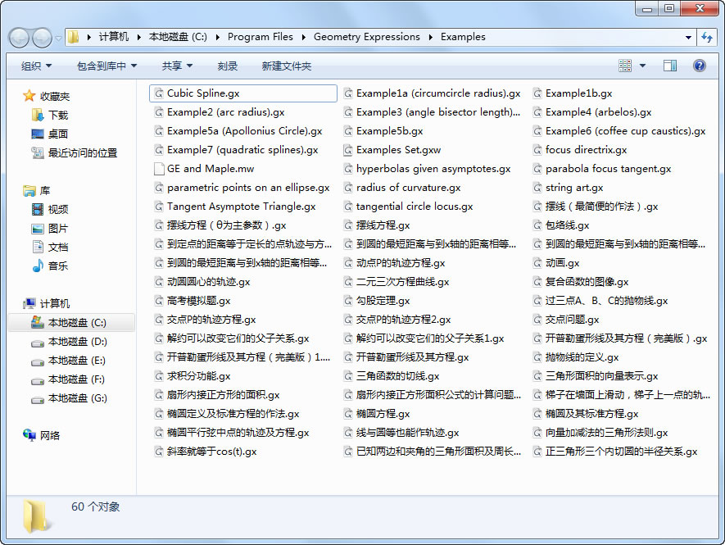Select Example1a (circumcircle radius).gx file icon
This screenshot has width=725, height=545.
click(348, 93)
